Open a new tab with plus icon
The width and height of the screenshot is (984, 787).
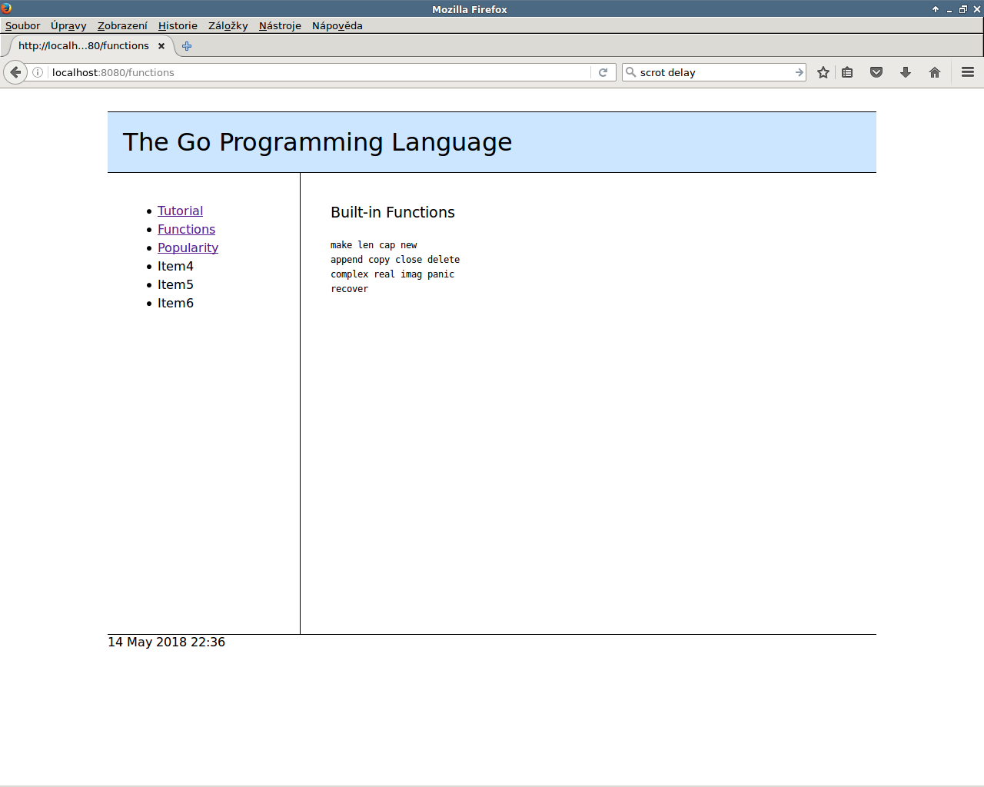(x=187, y=46)
